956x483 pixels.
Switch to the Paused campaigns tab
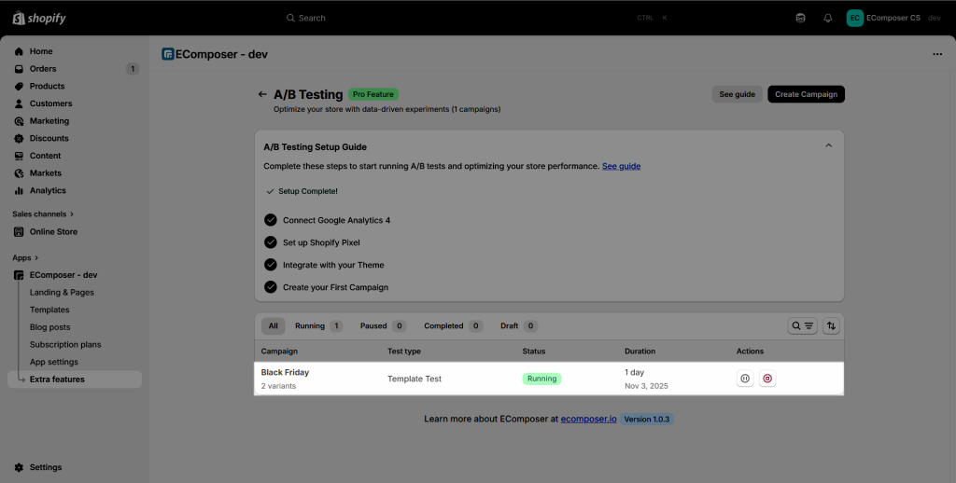[x=382, y=326]
